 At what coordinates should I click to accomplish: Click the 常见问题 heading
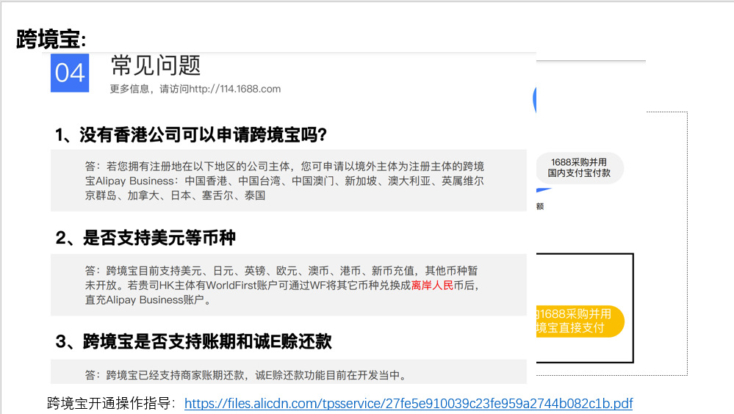point(156,65)
